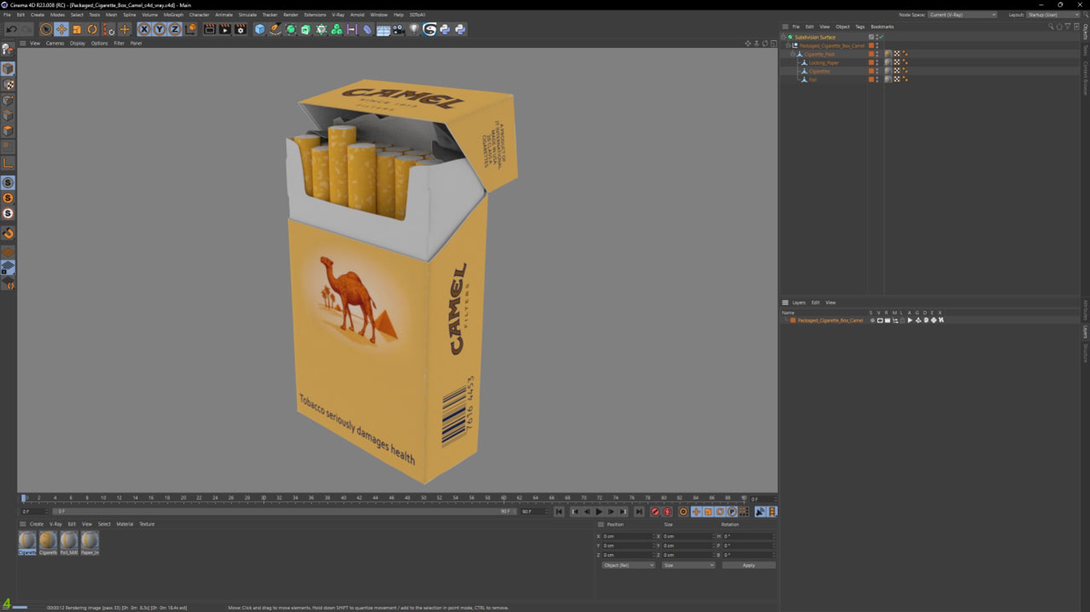Click the Bend deformer icon
The width and height of the screenshot is (1090, 612).
(x=367, y=29)
